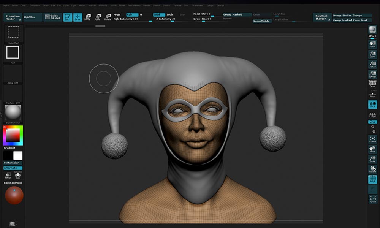Image resolution: width=380 pixels, height=228 pixels.
Task: Select the white main color swatch
Action: (x=18, y=155)
